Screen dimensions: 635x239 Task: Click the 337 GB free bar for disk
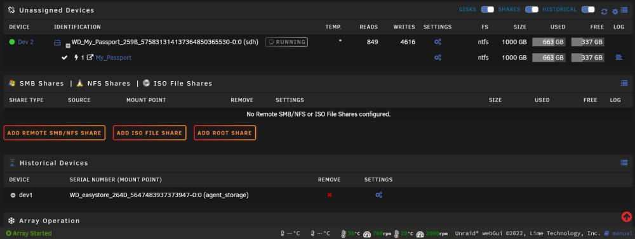[x=587, y=42]
